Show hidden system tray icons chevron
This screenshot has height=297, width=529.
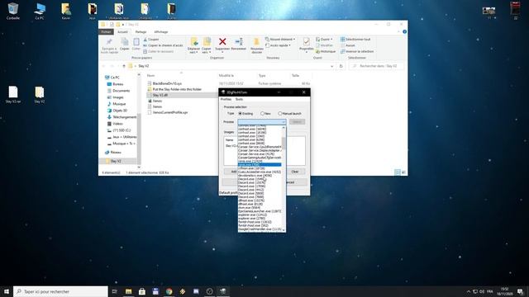[469, 291]
